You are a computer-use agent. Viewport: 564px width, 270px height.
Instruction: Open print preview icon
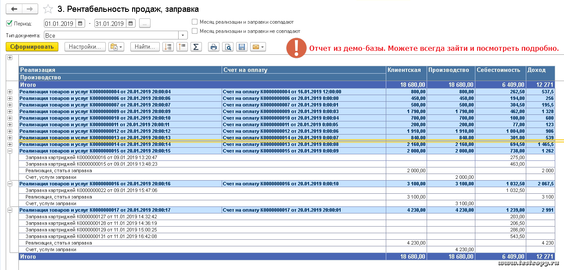[x=227, y=47]
